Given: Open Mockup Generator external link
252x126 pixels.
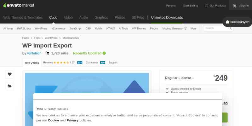Looking at the screenshot, I should 175,28.
